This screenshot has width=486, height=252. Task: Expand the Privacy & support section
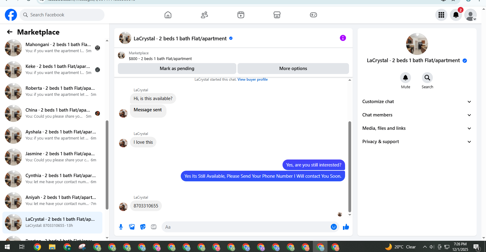click(x=417, y=142)
